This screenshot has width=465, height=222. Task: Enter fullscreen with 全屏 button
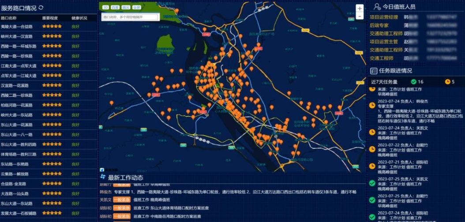click(x=136, y=7)
